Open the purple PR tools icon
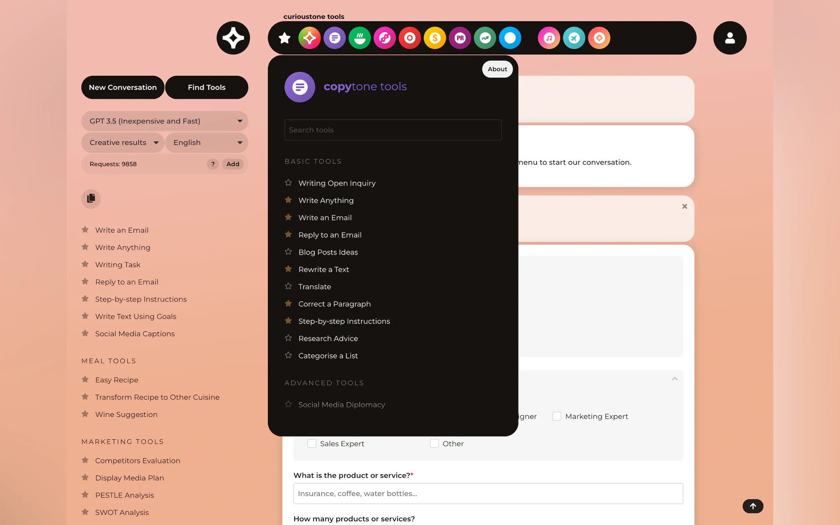The width and height of the screenshot is (840, 525). coord(460,38)
